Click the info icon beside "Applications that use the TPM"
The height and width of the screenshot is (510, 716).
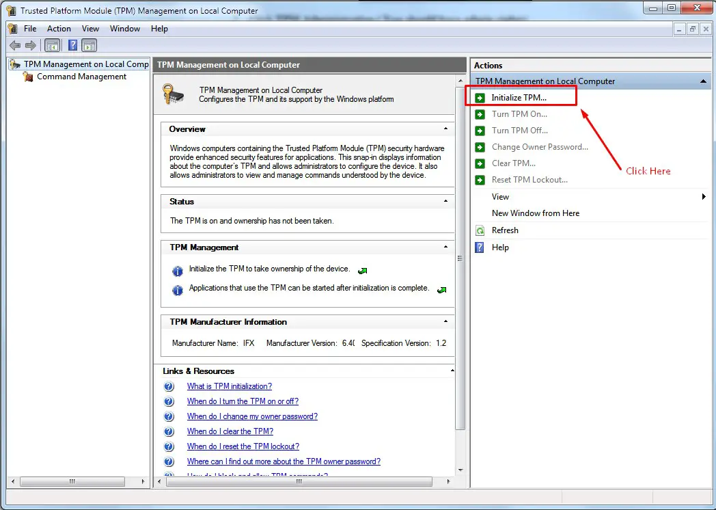pos(177,290)
